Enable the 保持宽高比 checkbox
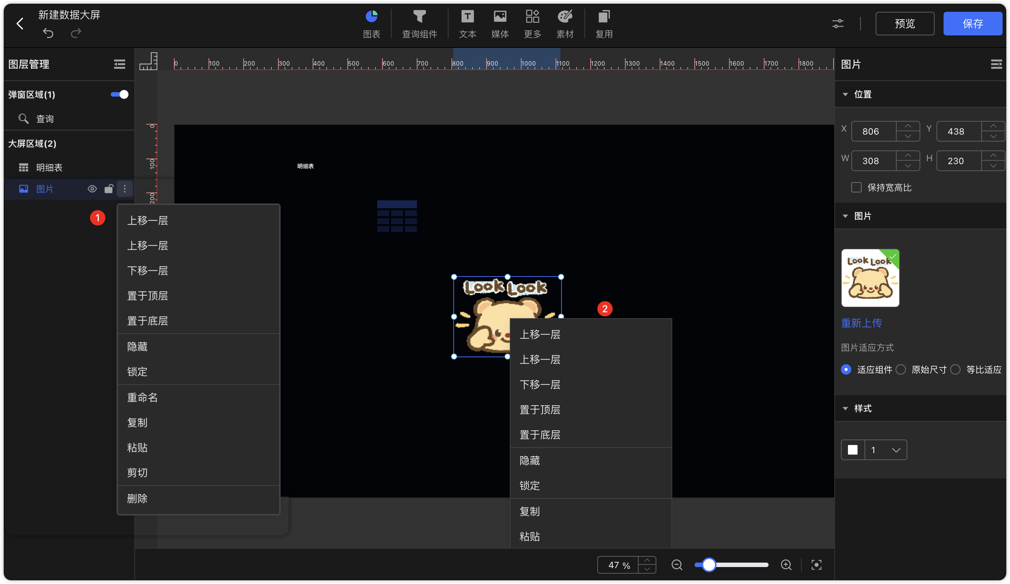This screenshot has width=1010, height=584. [x=856, y=187]
